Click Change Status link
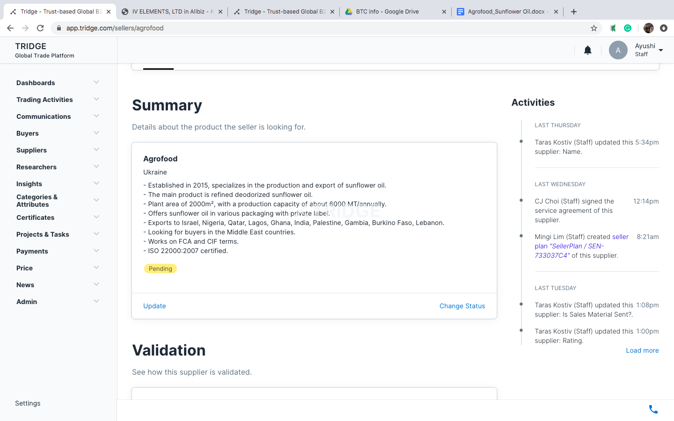The width and height of the screenshot is (674, 421). pyautogui.click(x=462, y=306)
